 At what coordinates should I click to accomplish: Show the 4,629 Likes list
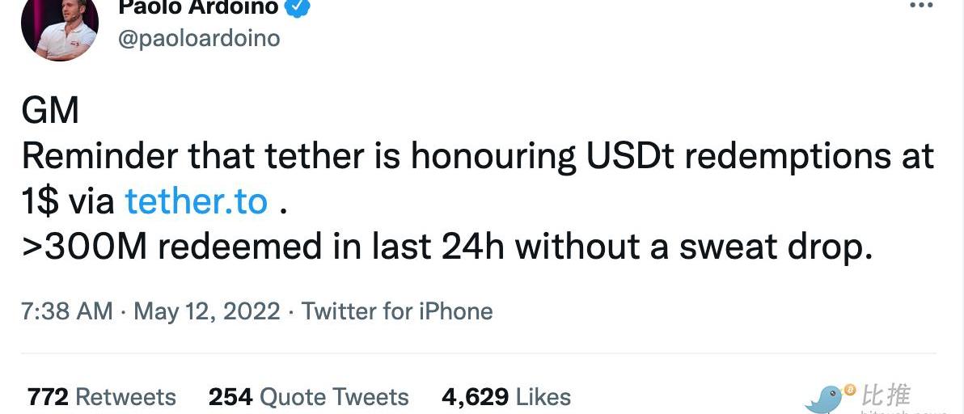pyautogui.click(x=506, y=397)
